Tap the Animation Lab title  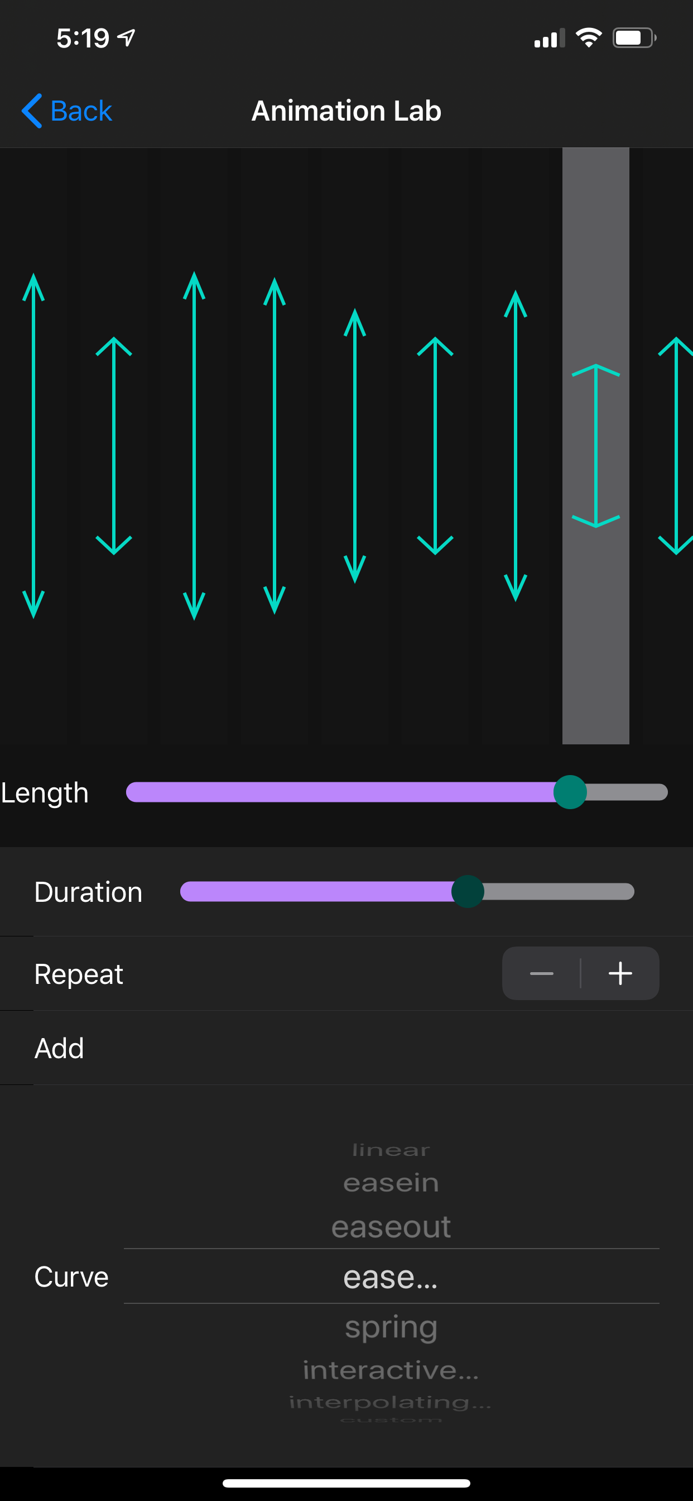346,110
